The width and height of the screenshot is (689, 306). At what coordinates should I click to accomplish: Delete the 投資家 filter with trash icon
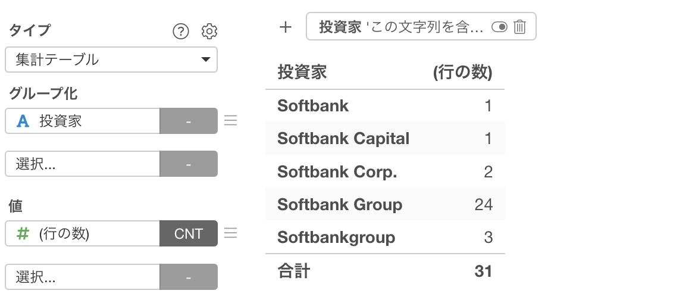pos(520,27)
